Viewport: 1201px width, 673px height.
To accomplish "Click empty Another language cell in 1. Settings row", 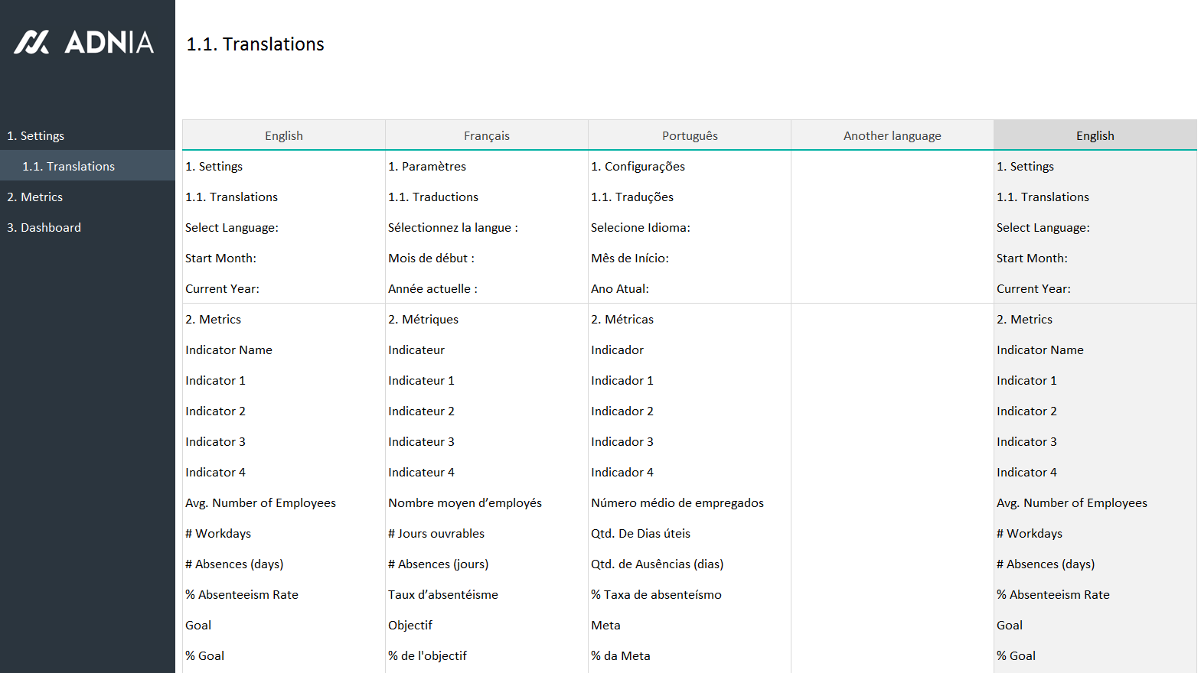I will tap(892, 166).
